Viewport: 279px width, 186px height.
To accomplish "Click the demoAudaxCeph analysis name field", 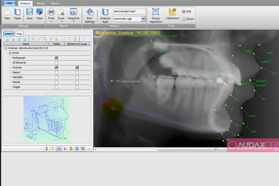I will 129,11.
